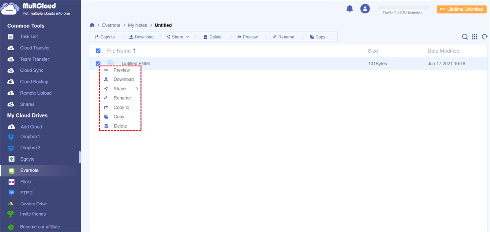
Task: Switch to grid view icon
Action: coord(474,37)
